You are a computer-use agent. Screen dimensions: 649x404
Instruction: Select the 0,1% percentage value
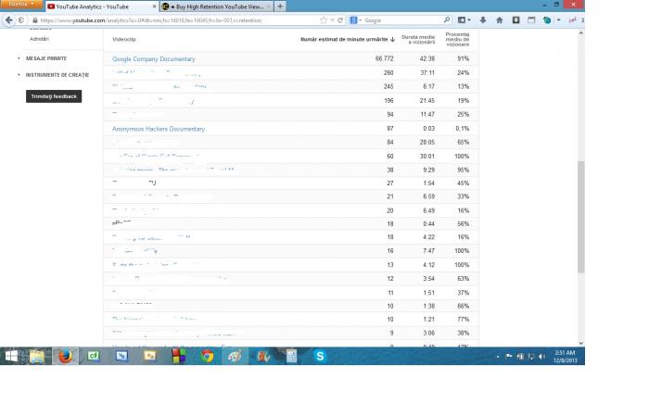tap(463, 129)
